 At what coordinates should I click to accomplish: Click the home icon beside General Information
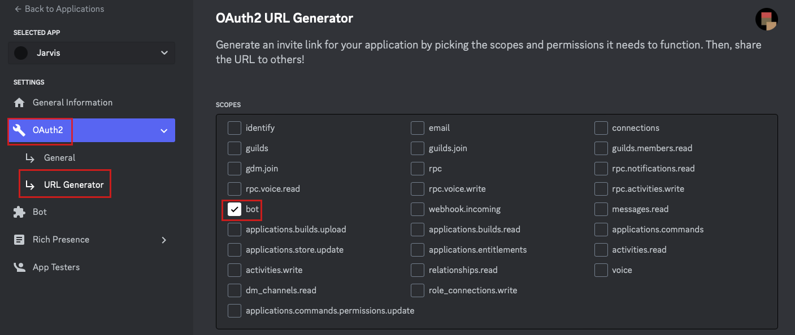pyautogui.click(x=19, y=103)
